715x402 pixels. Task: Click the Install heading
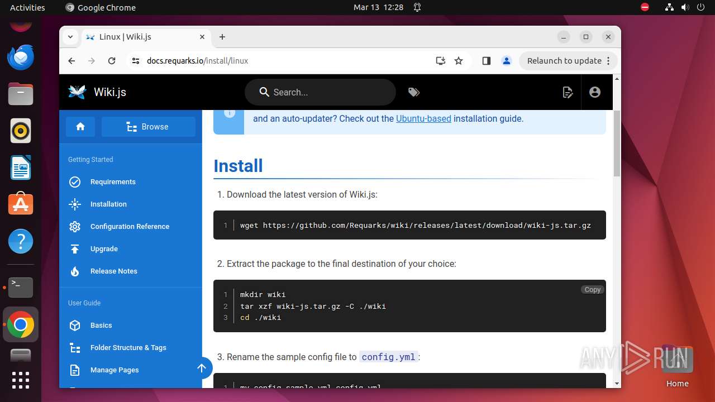238,166
